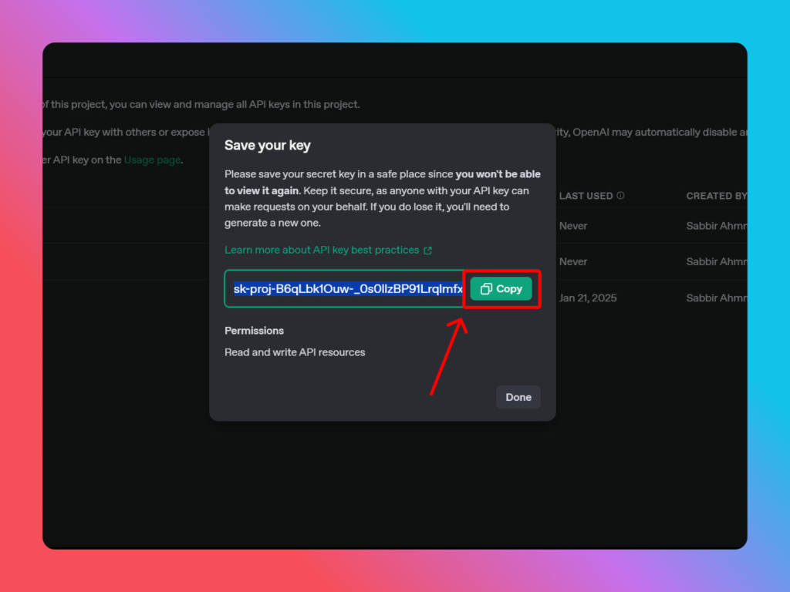
Task: Click first Sabbir creator name in table
Action: (x=716, y=226)
